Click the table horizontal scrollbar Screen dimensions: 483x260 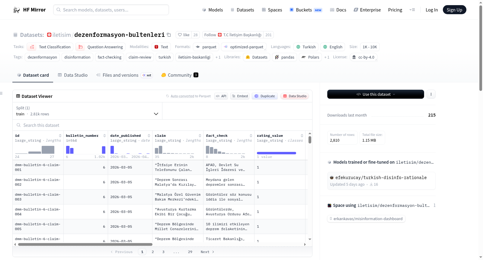pos(85,244)
